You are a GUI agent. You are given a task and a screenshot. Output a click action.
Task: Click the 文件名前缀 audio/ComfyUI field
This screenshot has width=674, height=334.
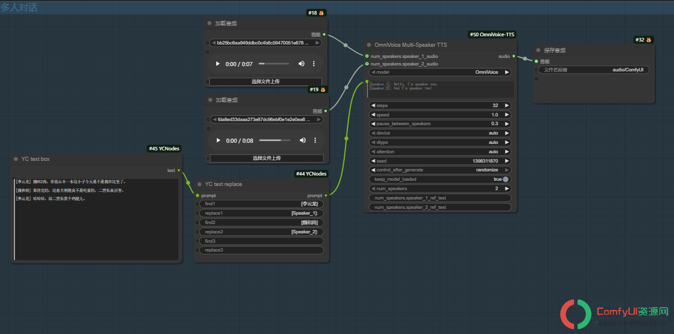point(593,70)
